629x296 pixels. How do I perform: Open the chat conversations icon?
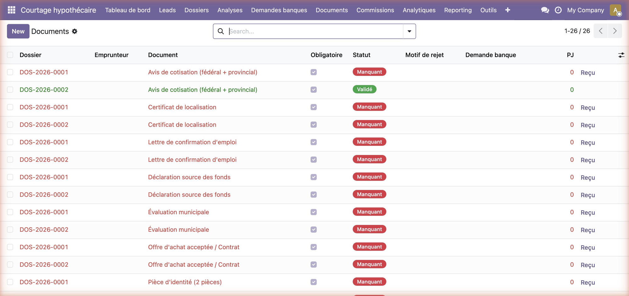pyautogui.click(x=545, y=10)
